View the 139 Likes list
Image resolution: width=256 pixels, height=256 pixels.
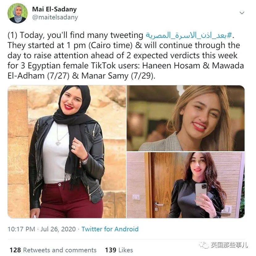(x=119, y=250)
